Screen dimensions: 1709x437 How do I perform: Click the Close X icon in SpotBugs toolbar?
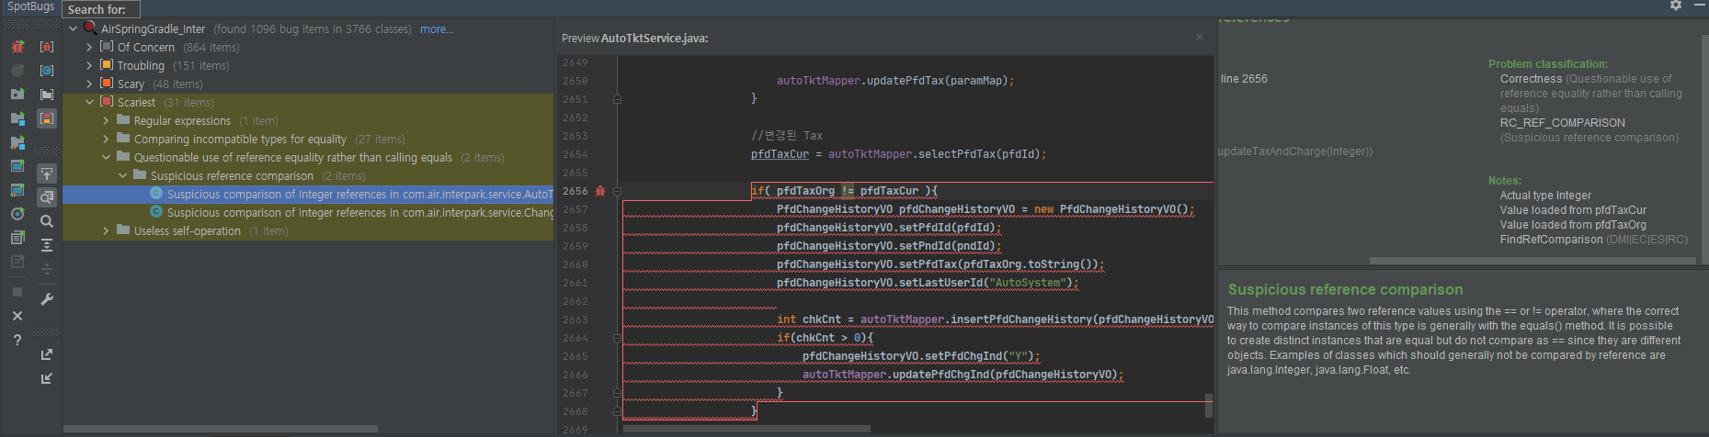pos(17,316)
